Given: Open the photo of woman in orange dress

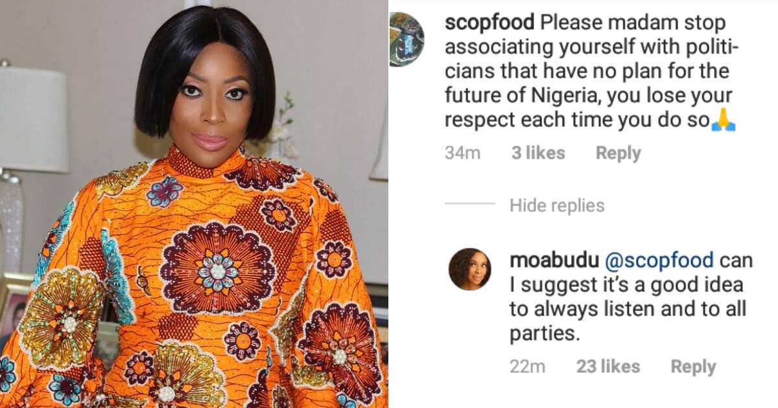Looking at the screenshot, I should pyautogui.click(x=194, y=204).
